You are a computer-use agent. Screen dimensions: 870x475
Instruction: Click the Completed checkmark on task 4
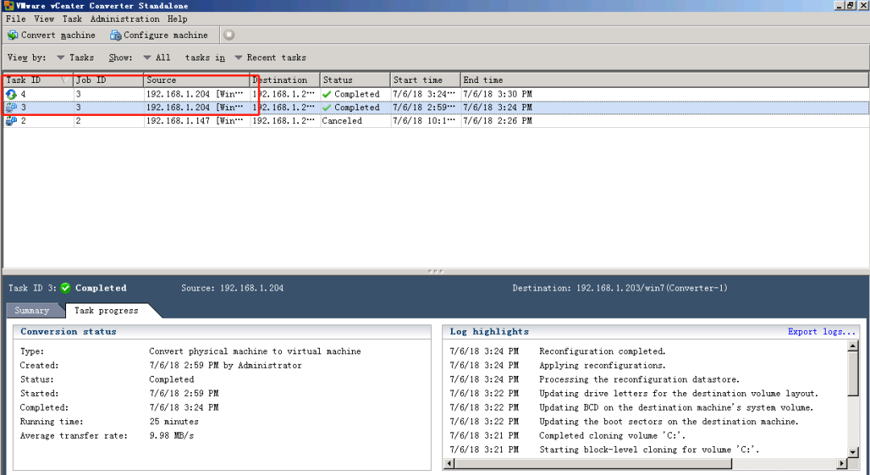327,94
